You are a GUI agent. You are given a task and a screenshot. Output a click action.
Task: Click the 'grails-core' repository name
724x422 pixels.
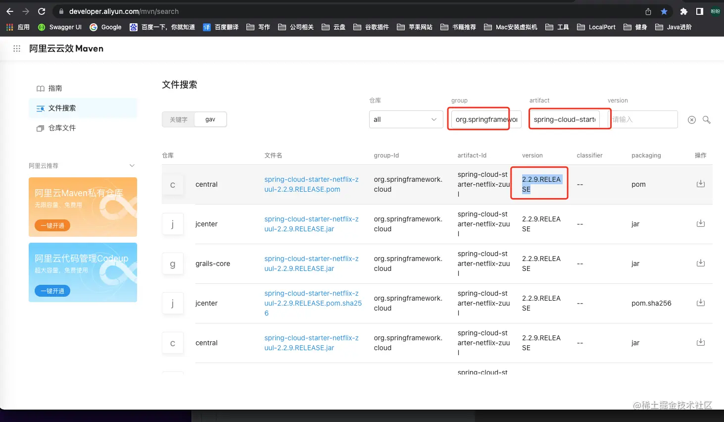pyautogui.click(x=213, y=264)
